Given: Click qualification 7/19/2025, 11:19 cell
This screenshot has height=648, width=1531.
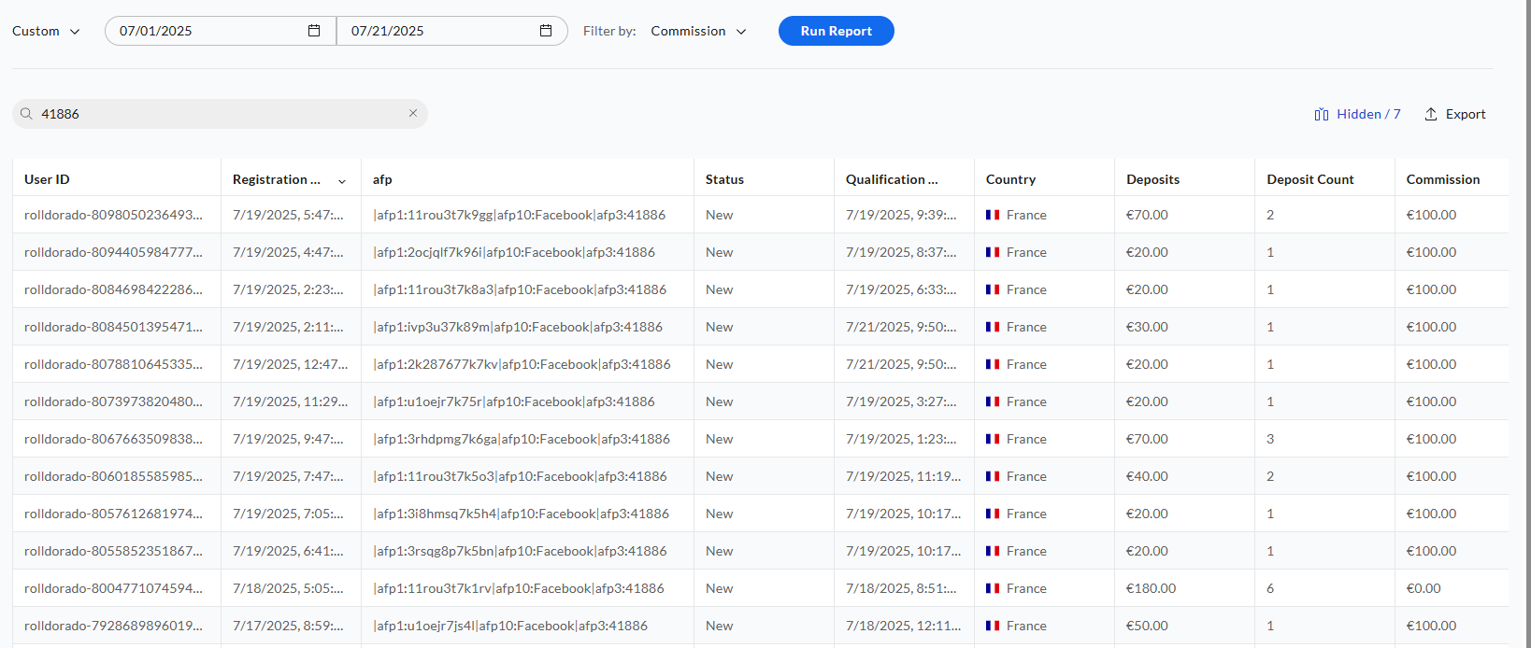Looking at the screenshot, I should point(903,476).
